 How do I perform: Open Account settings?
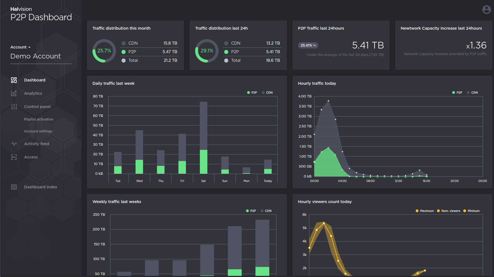(38, 131)
